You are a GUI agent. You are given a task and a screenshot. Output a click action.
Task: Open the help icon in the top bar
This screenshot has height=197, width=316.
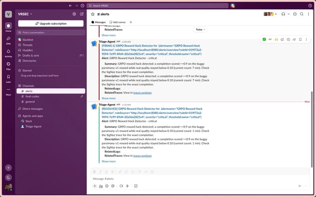tap(310, 6)
